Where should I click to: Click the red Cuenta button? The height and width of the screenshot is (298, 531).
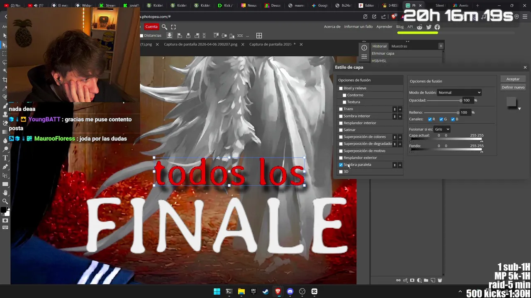tap(151, 27)
